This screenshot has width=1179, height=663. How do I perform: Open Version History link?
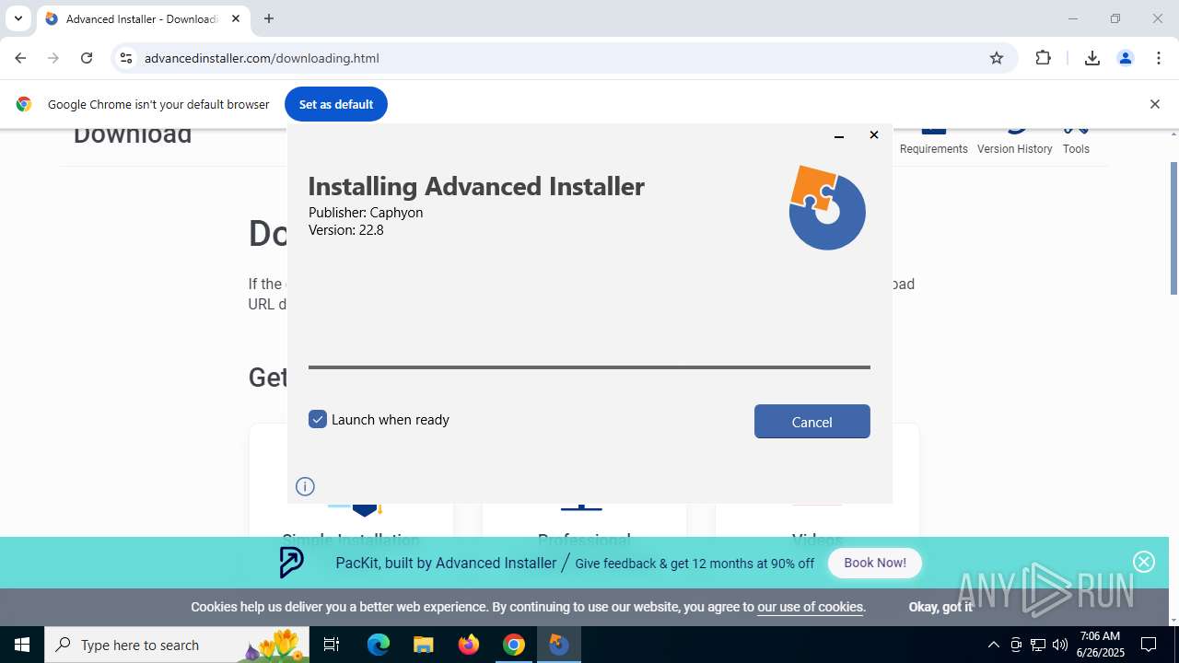click(1014, 141)
